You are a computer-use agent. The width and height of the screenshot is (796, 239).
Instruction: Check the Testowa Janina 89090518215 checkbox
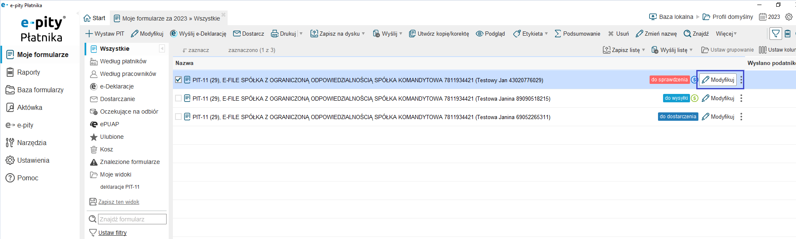178,98
